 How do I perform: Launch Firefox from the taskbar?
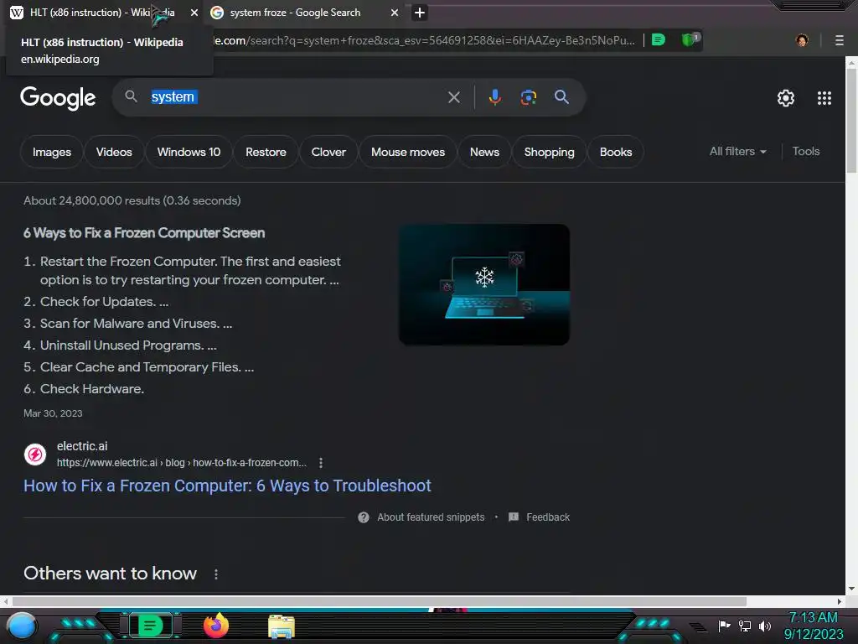click(215, 626)
